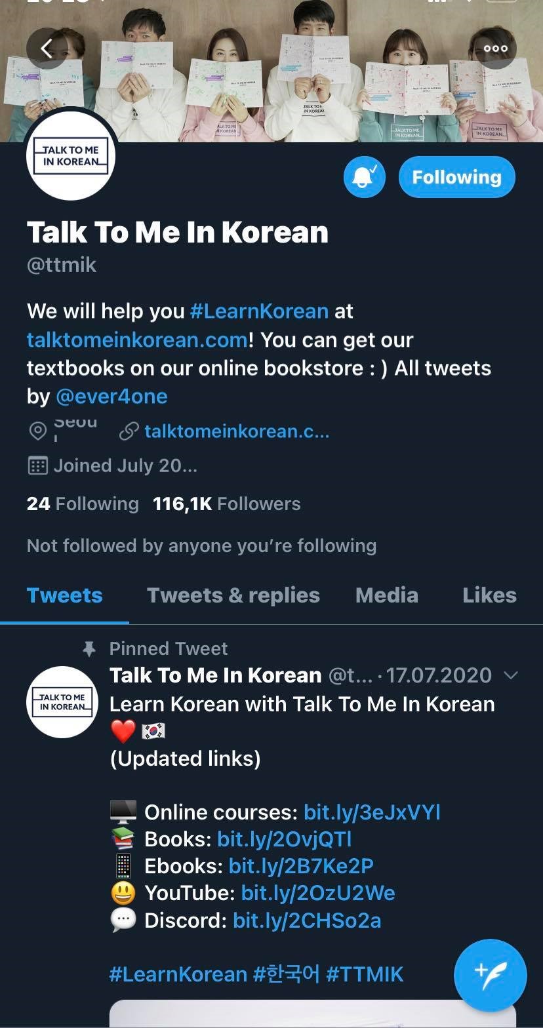Viewport: 543px width, 1028px height.
Task: Select the Likes tab
Action: pyautogui.click(x=489, y=595)
